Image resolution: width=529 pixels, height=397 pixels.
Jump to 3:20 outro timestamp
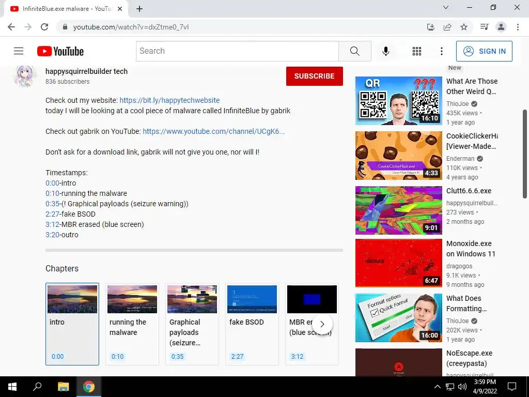(x=52, y=235)
